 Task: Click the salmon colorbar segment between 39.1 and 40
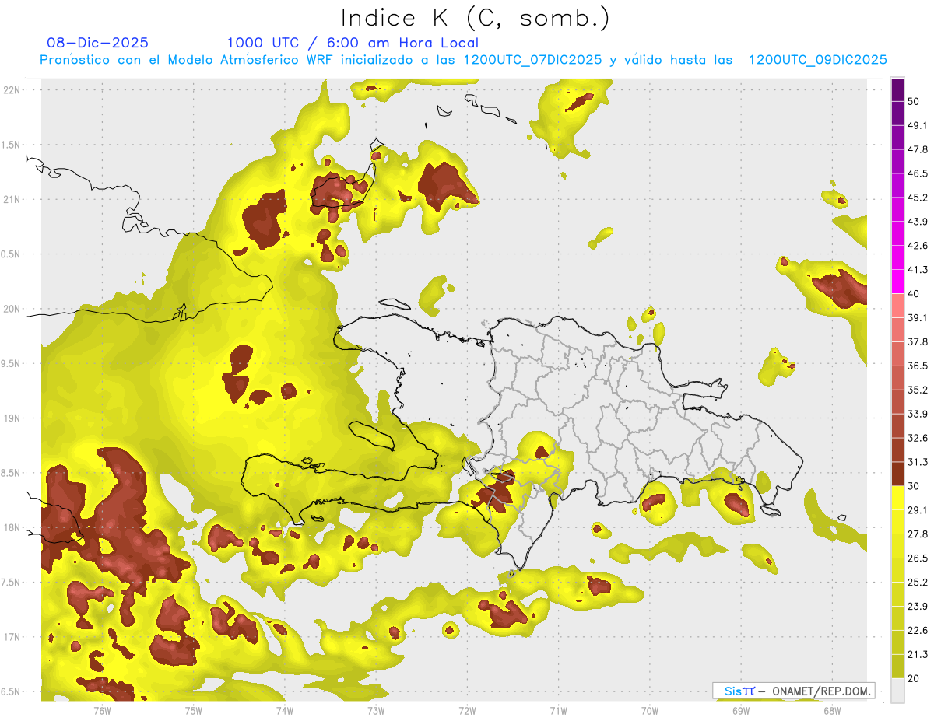[897, 306]
